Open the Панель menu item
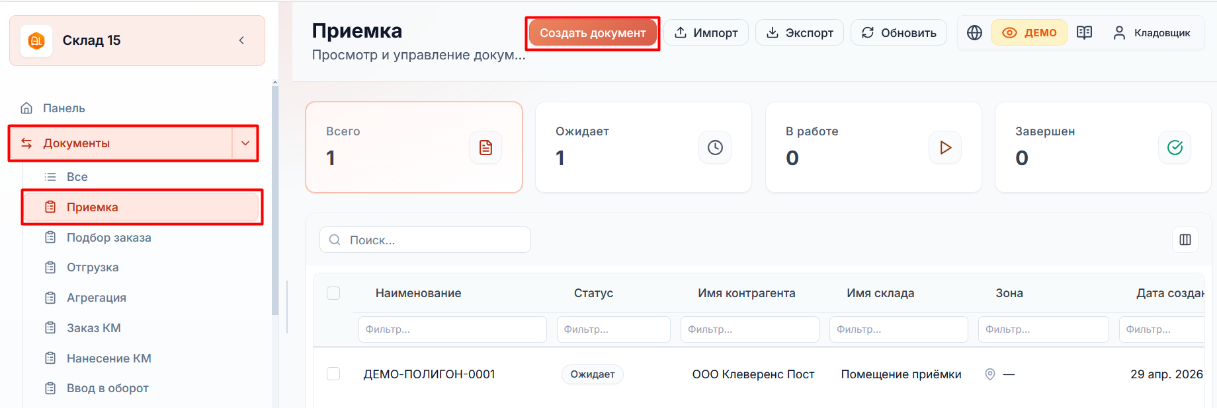The width and height of the screenshot is (1217, 408). (x=64, y=108)
